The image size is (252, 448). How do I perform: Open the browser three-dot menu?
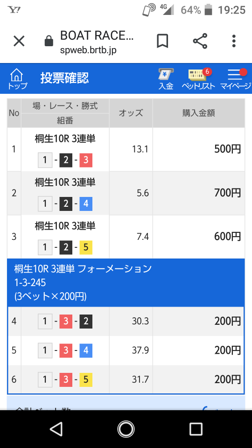pos(234,41)
